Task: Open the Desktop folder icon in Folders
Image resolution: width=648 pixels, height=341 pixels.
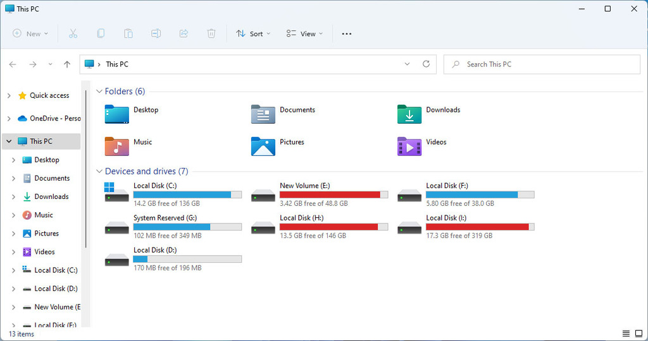Action: click(x=117, y=114)
